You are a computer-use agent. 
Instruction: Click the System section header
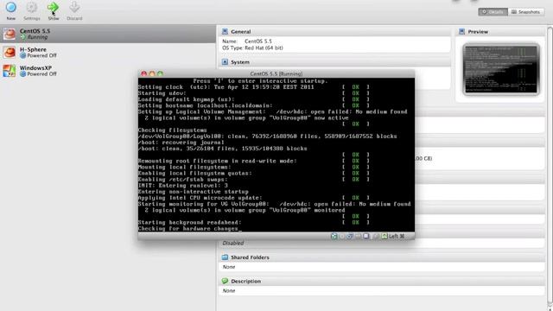(334, 62)
